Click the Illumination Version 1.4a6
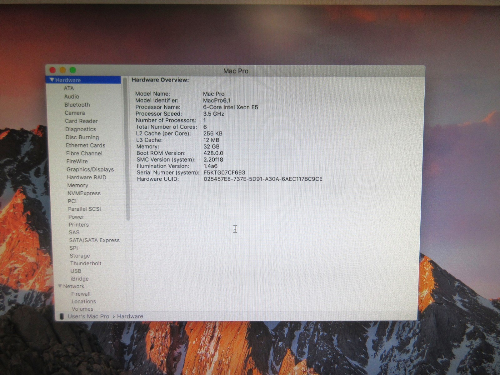Image resolution: width=500 pixels, height=375 pixels. (211, 166)
